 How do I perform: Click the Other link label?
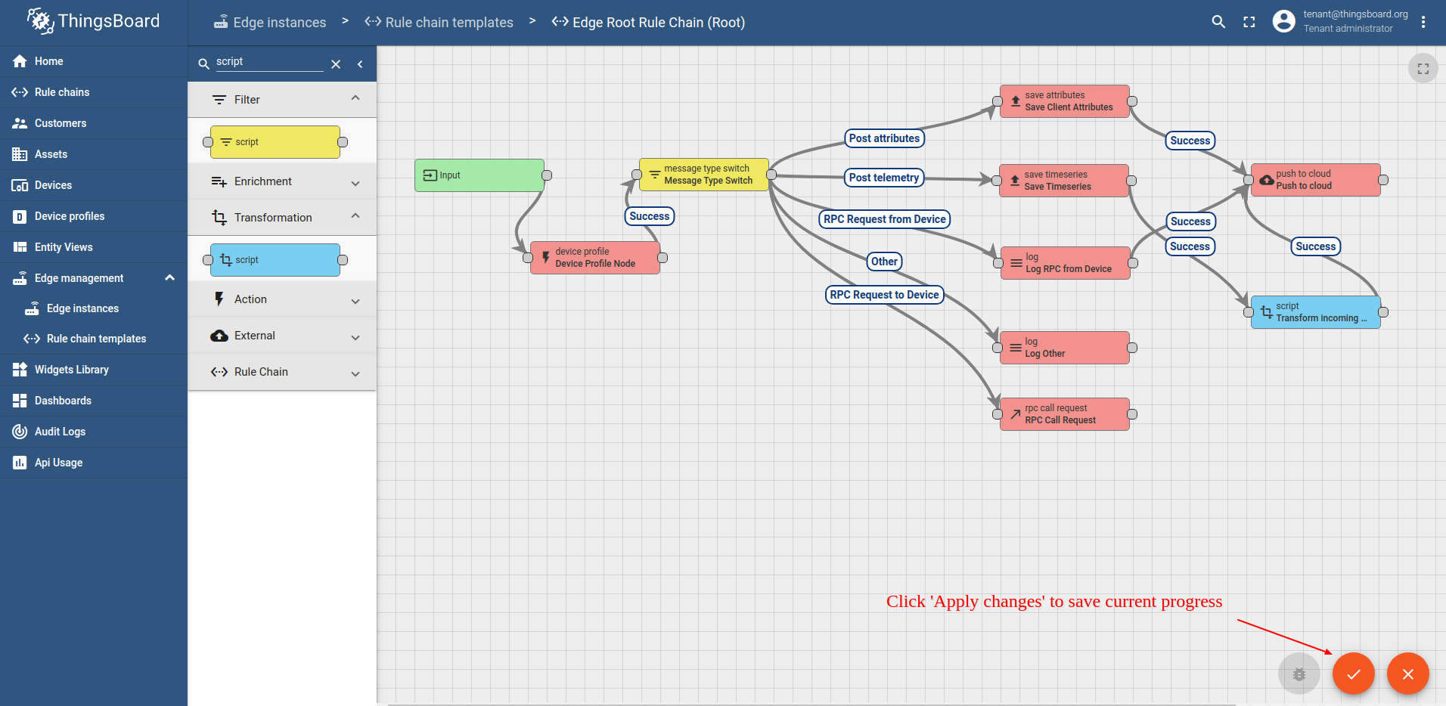(884, 262)
